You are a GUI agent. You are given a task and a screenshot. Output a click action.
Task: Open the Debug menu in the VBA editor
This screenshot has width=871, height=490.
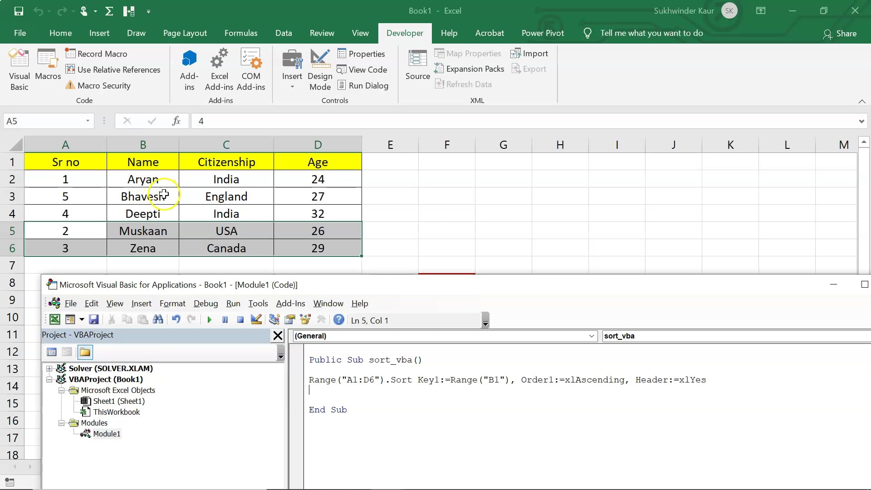(206, 303)
